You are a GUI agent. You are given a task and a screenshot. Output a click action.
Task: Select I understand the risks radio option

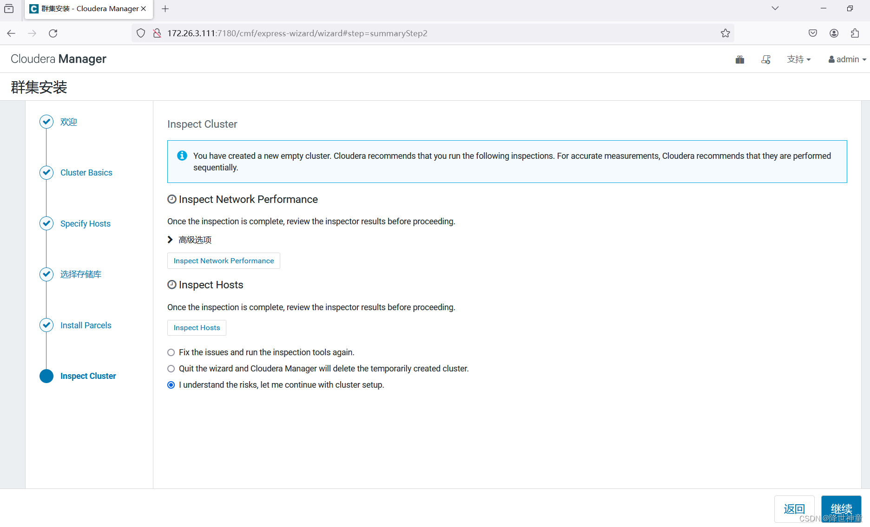click(171, 385)
